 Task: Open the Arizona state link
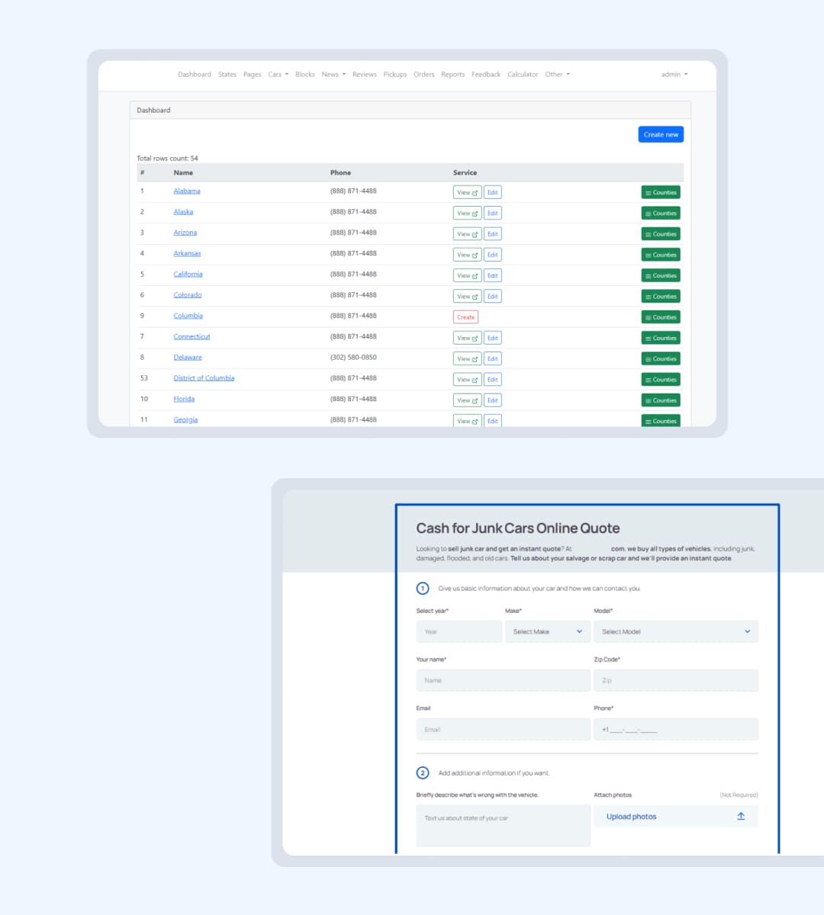(x=185, y=233)
